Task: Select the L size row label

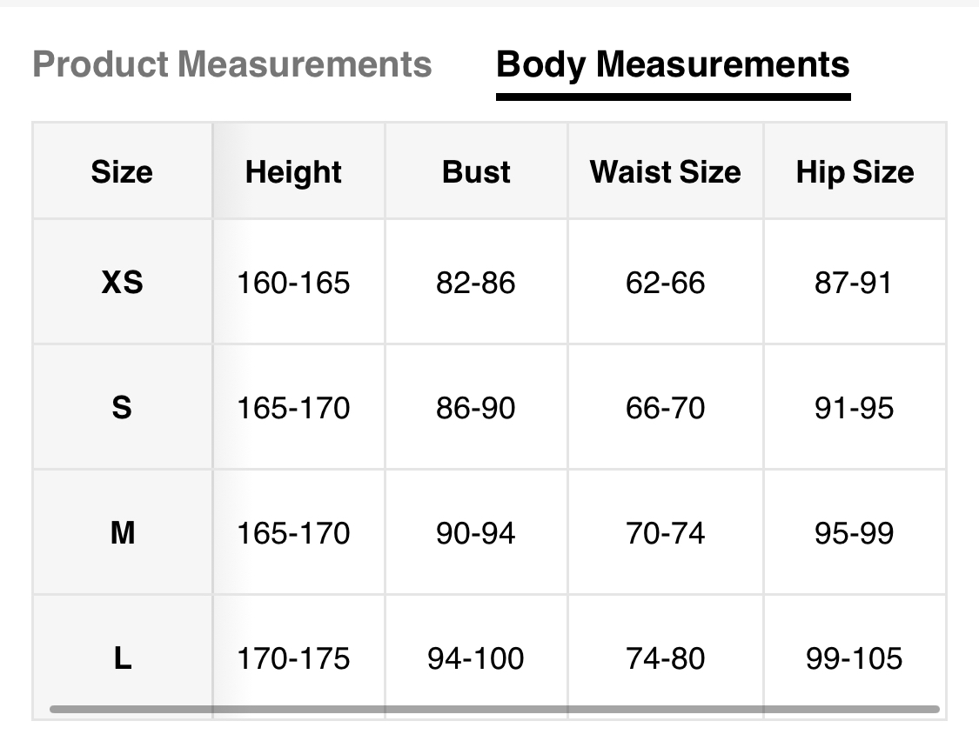Action: pyautogui.click(x=122, y=658)
